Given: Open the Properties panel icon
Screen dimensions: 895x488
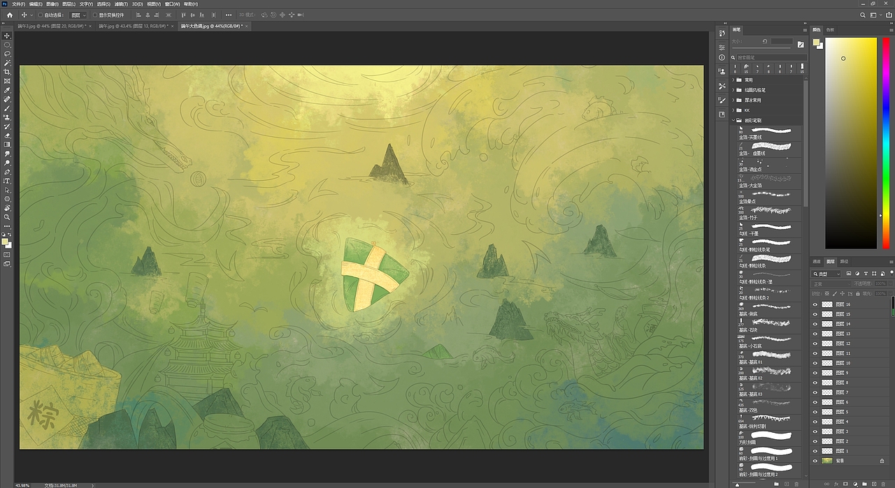Looking at the screenshot, I should click(722, 47).
